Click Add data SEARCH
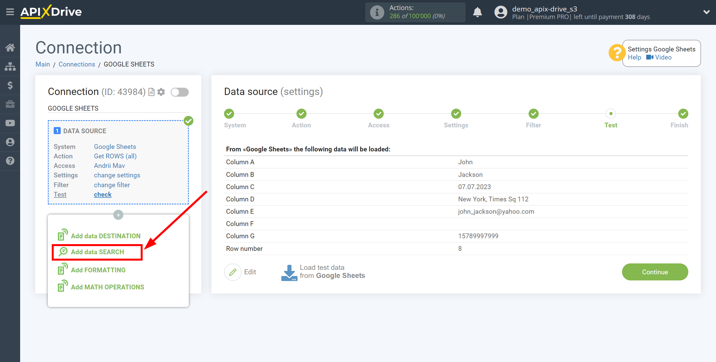Image resolution: width=716 pixels, height=362 pixels. tap(97, 252)
